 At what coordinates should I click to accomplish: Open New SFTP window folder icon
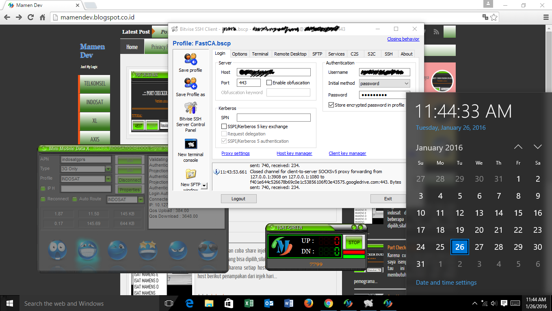[x=190, y=174]
